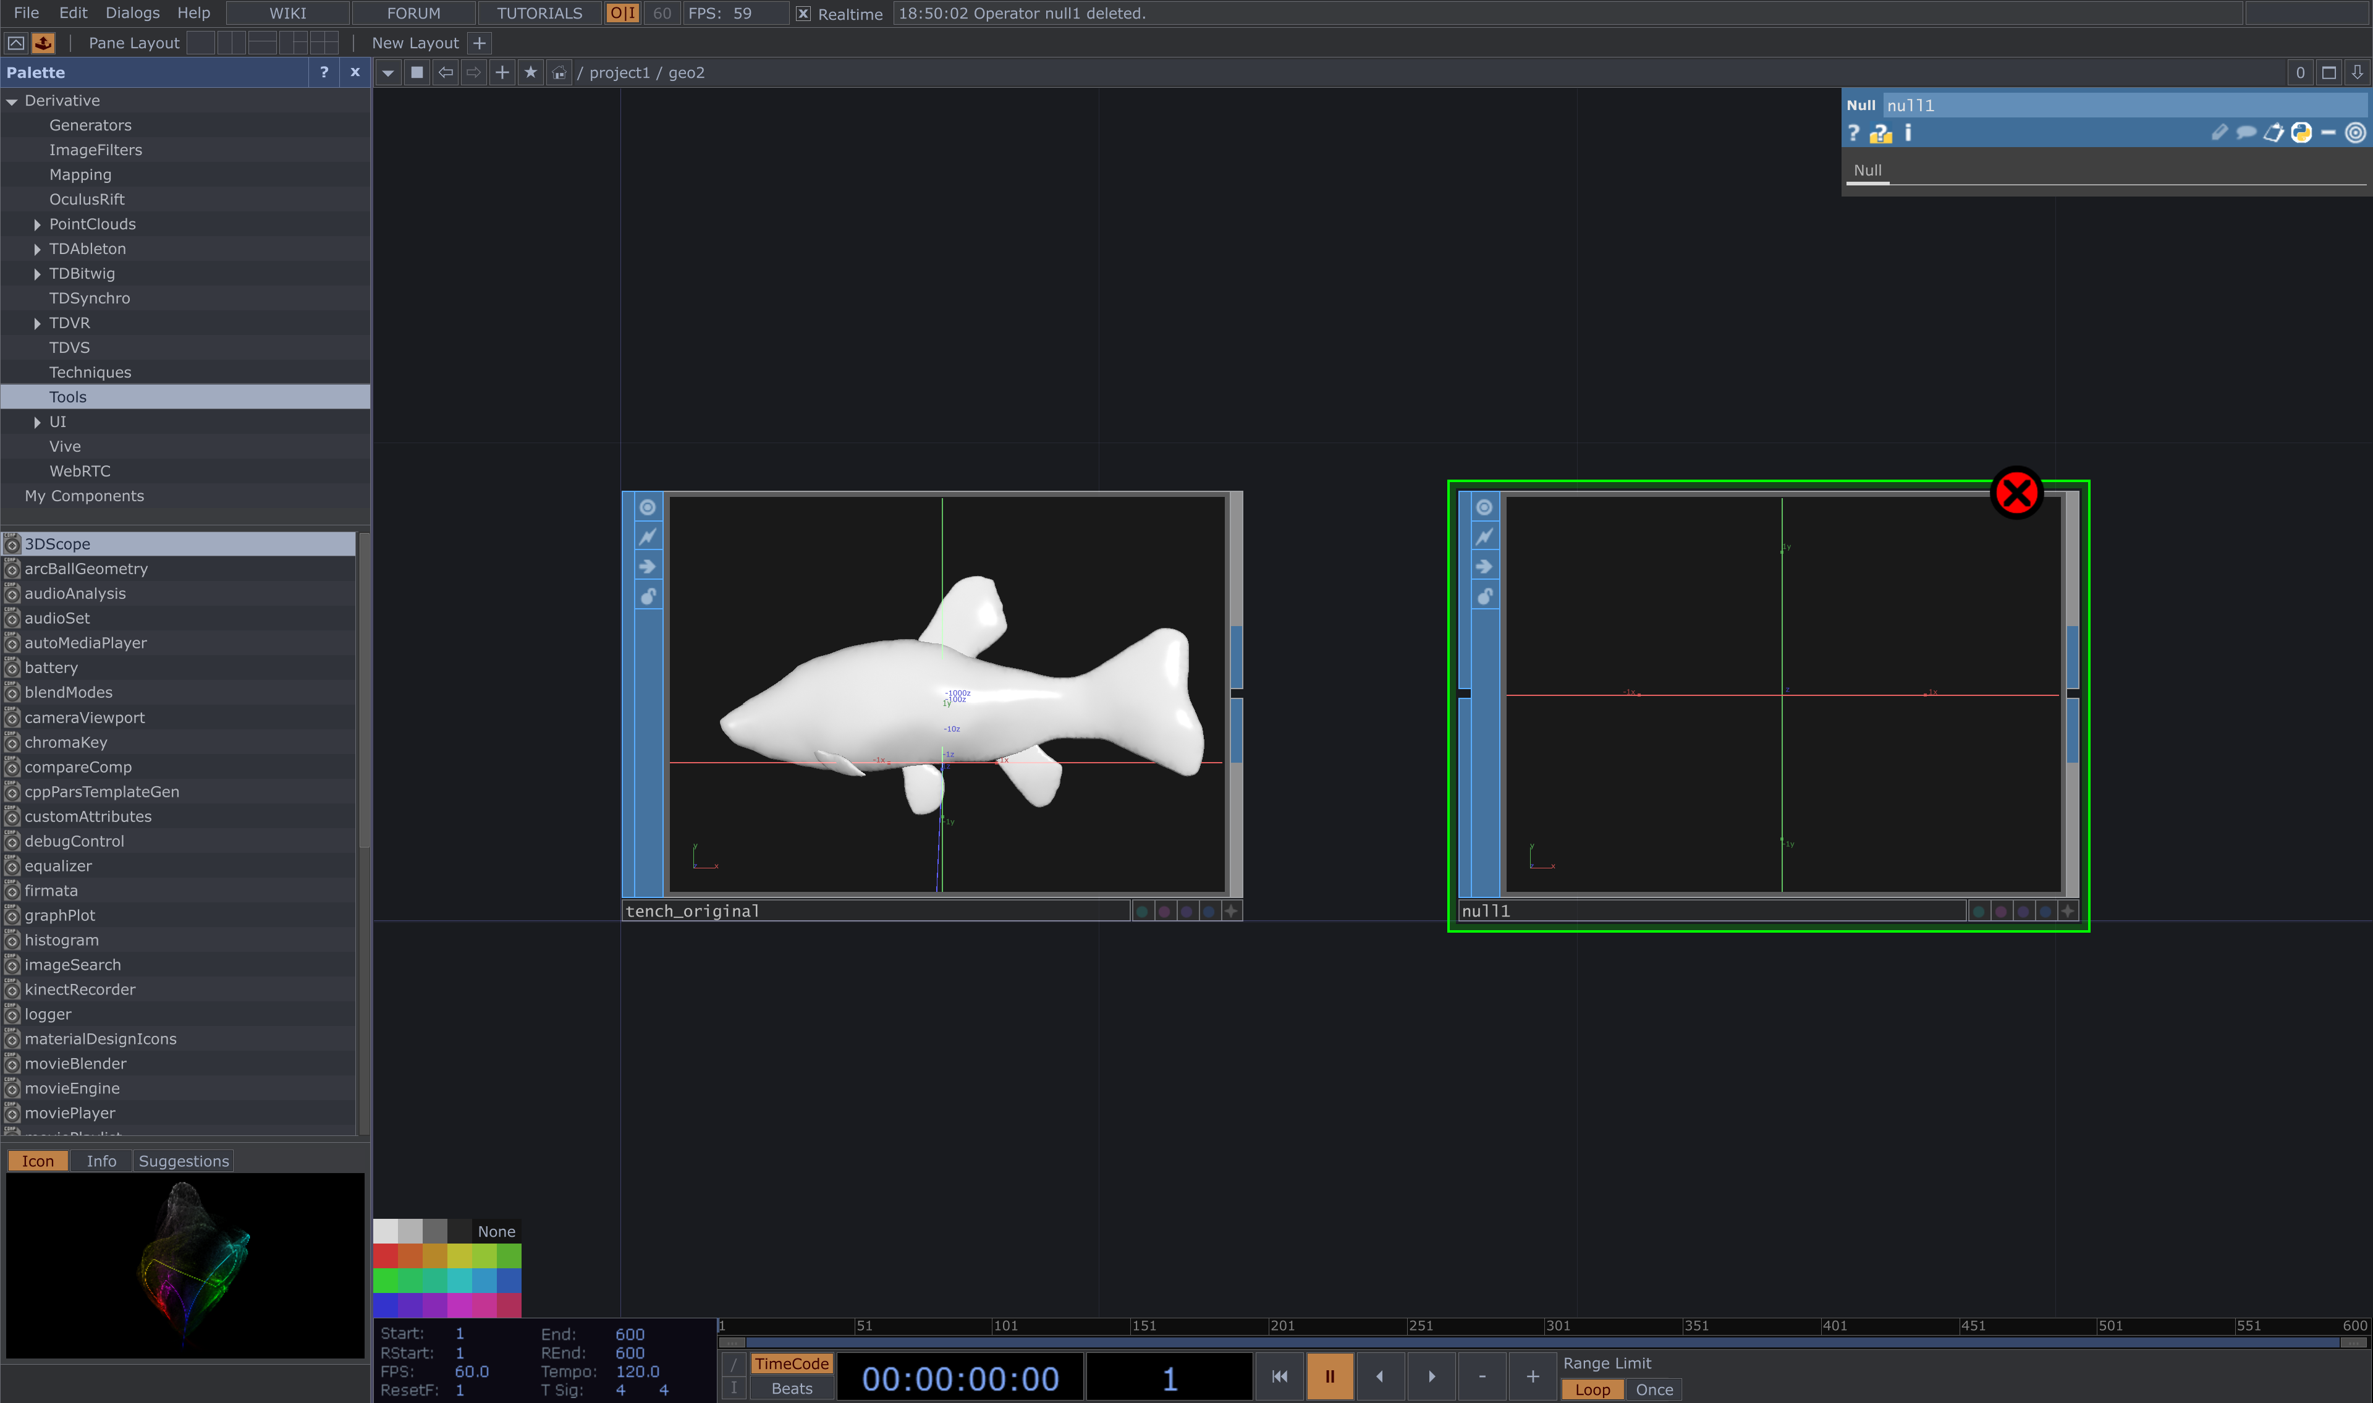Open operator info 'i' icon for null1
Image resolution: width=2373 pixels, height=1403 pixels.
pyautogui.click(x=1908, y=134)
